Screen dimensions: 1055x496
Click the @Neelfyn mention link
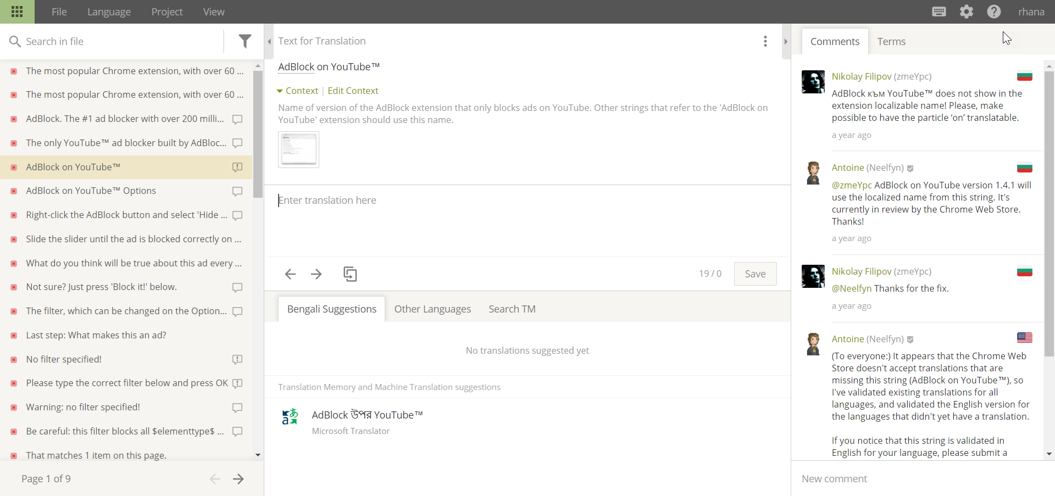tap(852, 288)
